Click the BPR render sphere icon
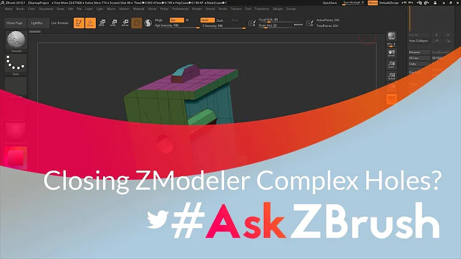Image resolution: width=461 pixels, height=259 pixels. tap(391, 36)
